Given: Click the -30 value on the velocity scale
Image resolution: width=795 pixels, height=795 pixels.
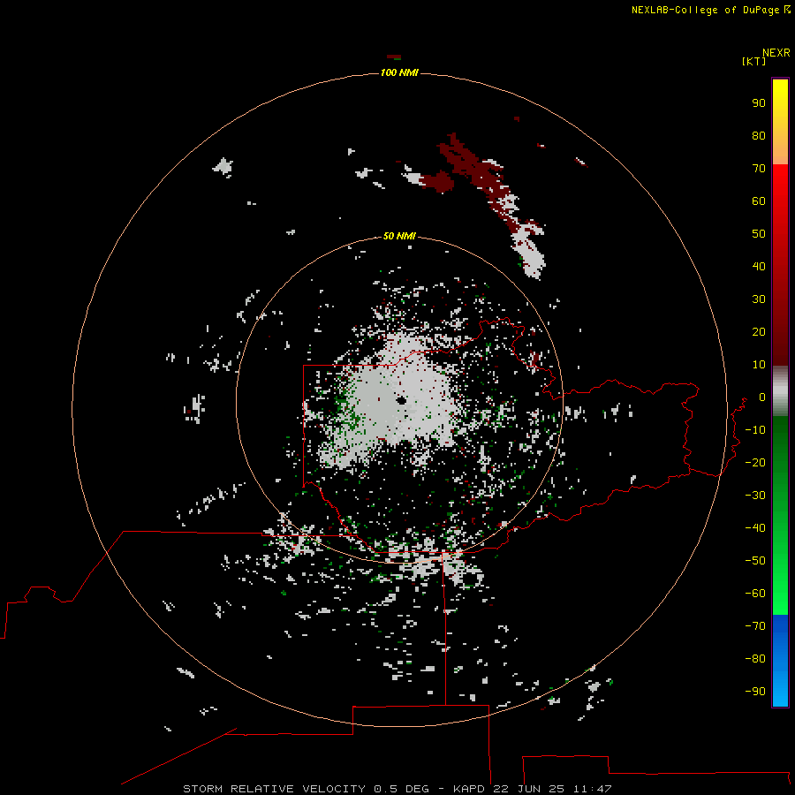Looking at the screenshot, I should point(755,496).
